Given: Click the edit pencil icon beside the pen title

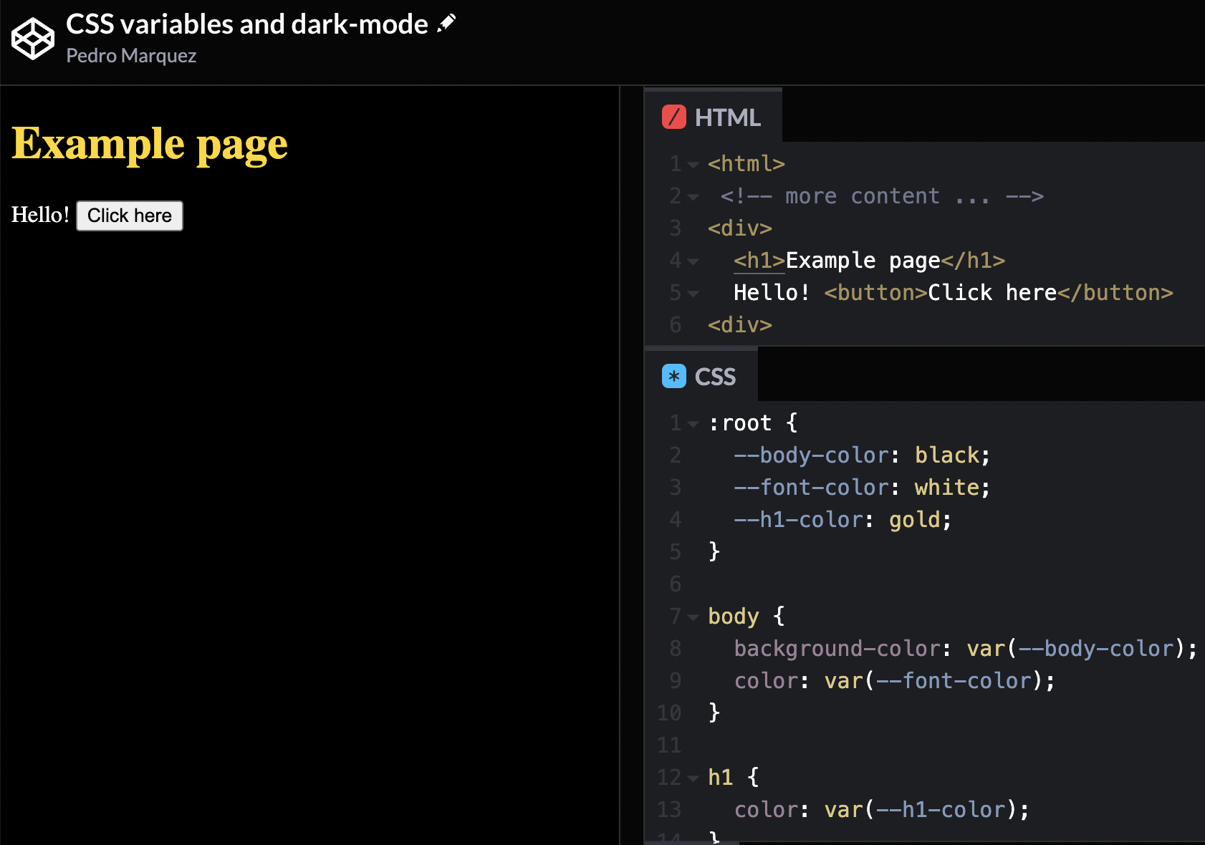Looking at the screenshot, I should click(446, 21).
